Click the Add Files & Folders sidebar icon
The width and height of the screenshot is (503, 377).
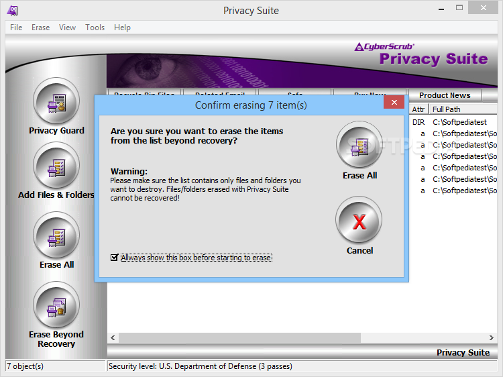pos(56,165)
